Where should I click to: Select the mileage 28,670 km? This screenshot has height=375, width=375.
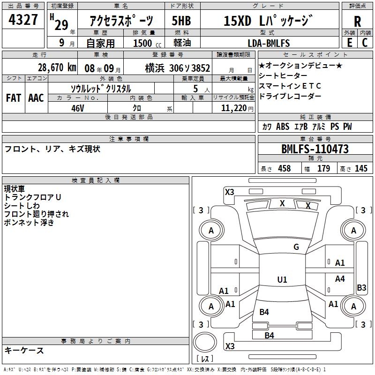coord(57,67)
